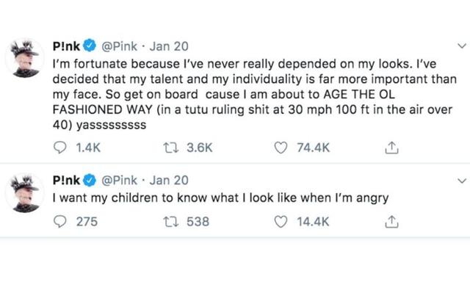Reply to the tweet with 275 replies
This screenshot has height=282, width=470.
point(59,222)
